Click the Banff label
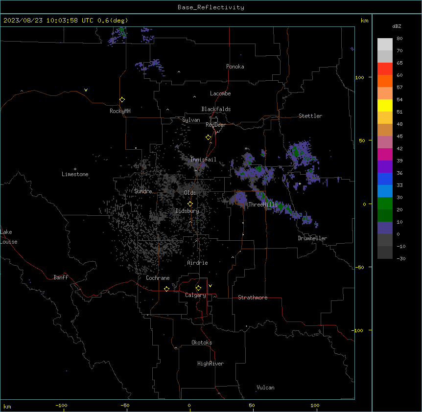Image resolution: width=422 pixels, height=412 pixels. tap(61, 277)
